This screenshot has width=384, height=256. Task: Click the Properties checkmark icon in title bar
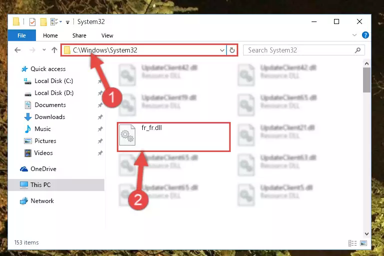pos(32,22)
